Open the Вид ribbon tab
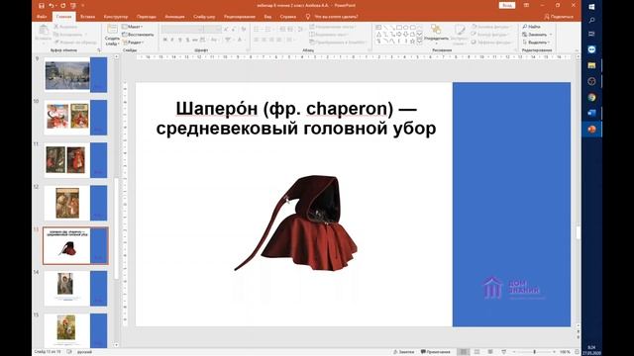Viewport: 634px width, 356px height. (267, 17)
